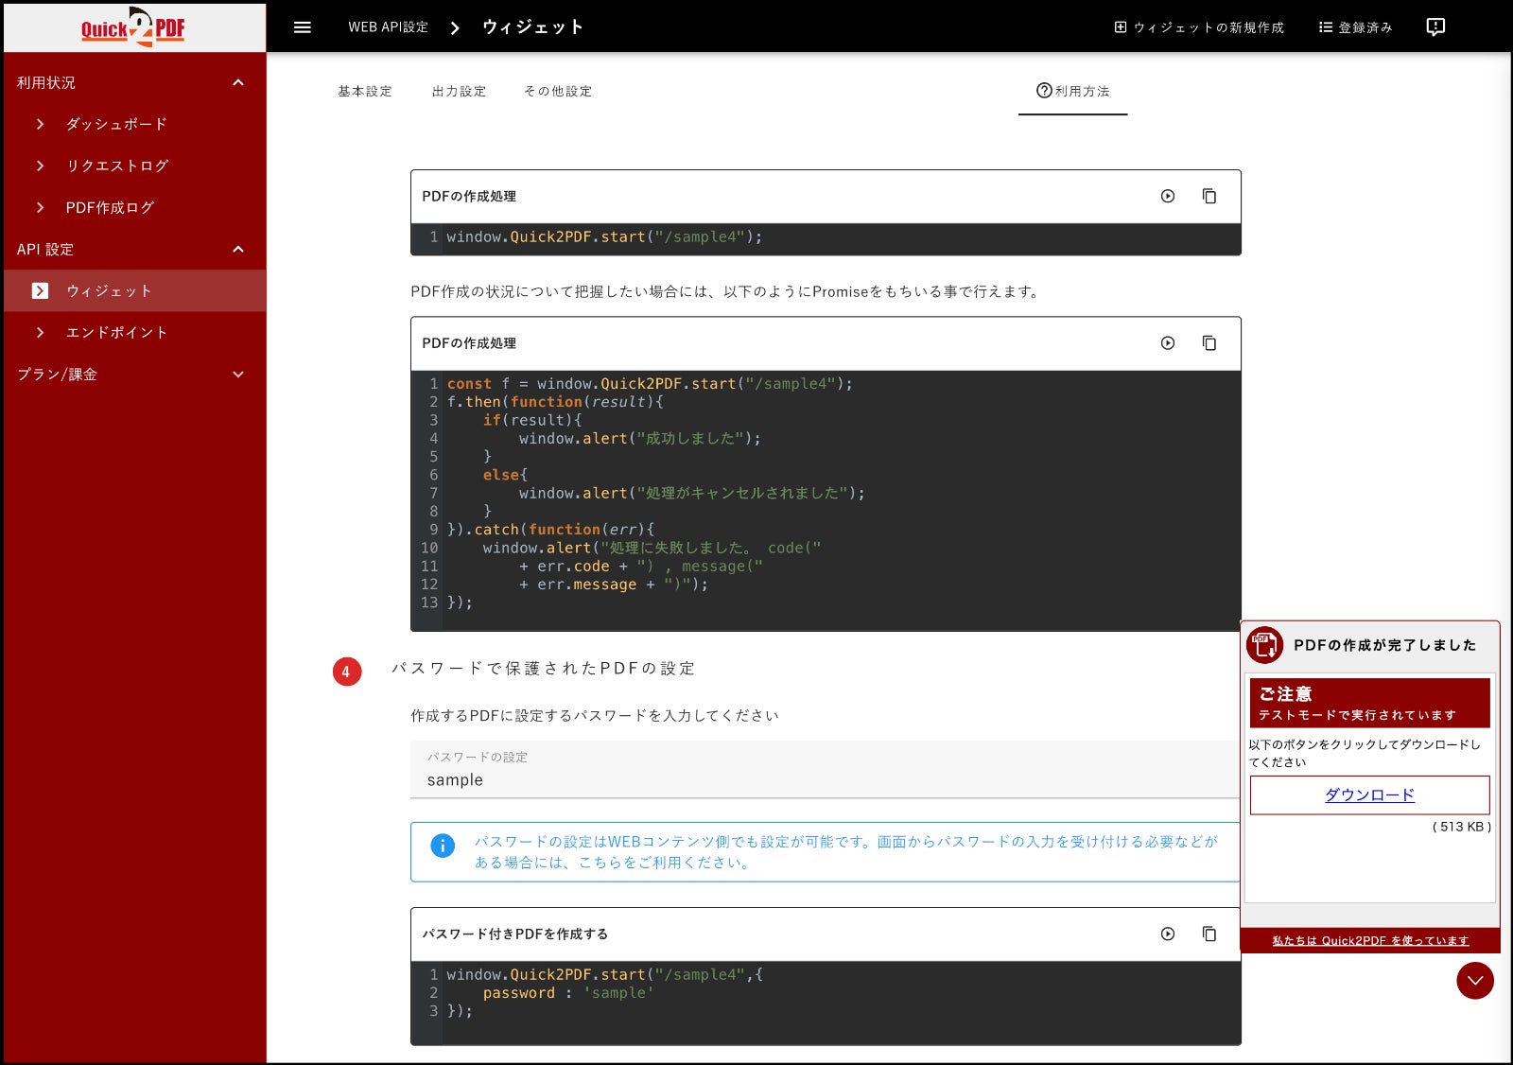Open the その他設定 tab
The width and height of the screenshot is (1513, 1065).
pyautogui.click(x=558, y=92)
